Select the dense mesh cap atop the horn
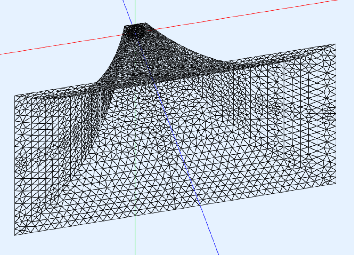Image resolution: width=354 pixels, height=255 pixels. tap(135, 31)
